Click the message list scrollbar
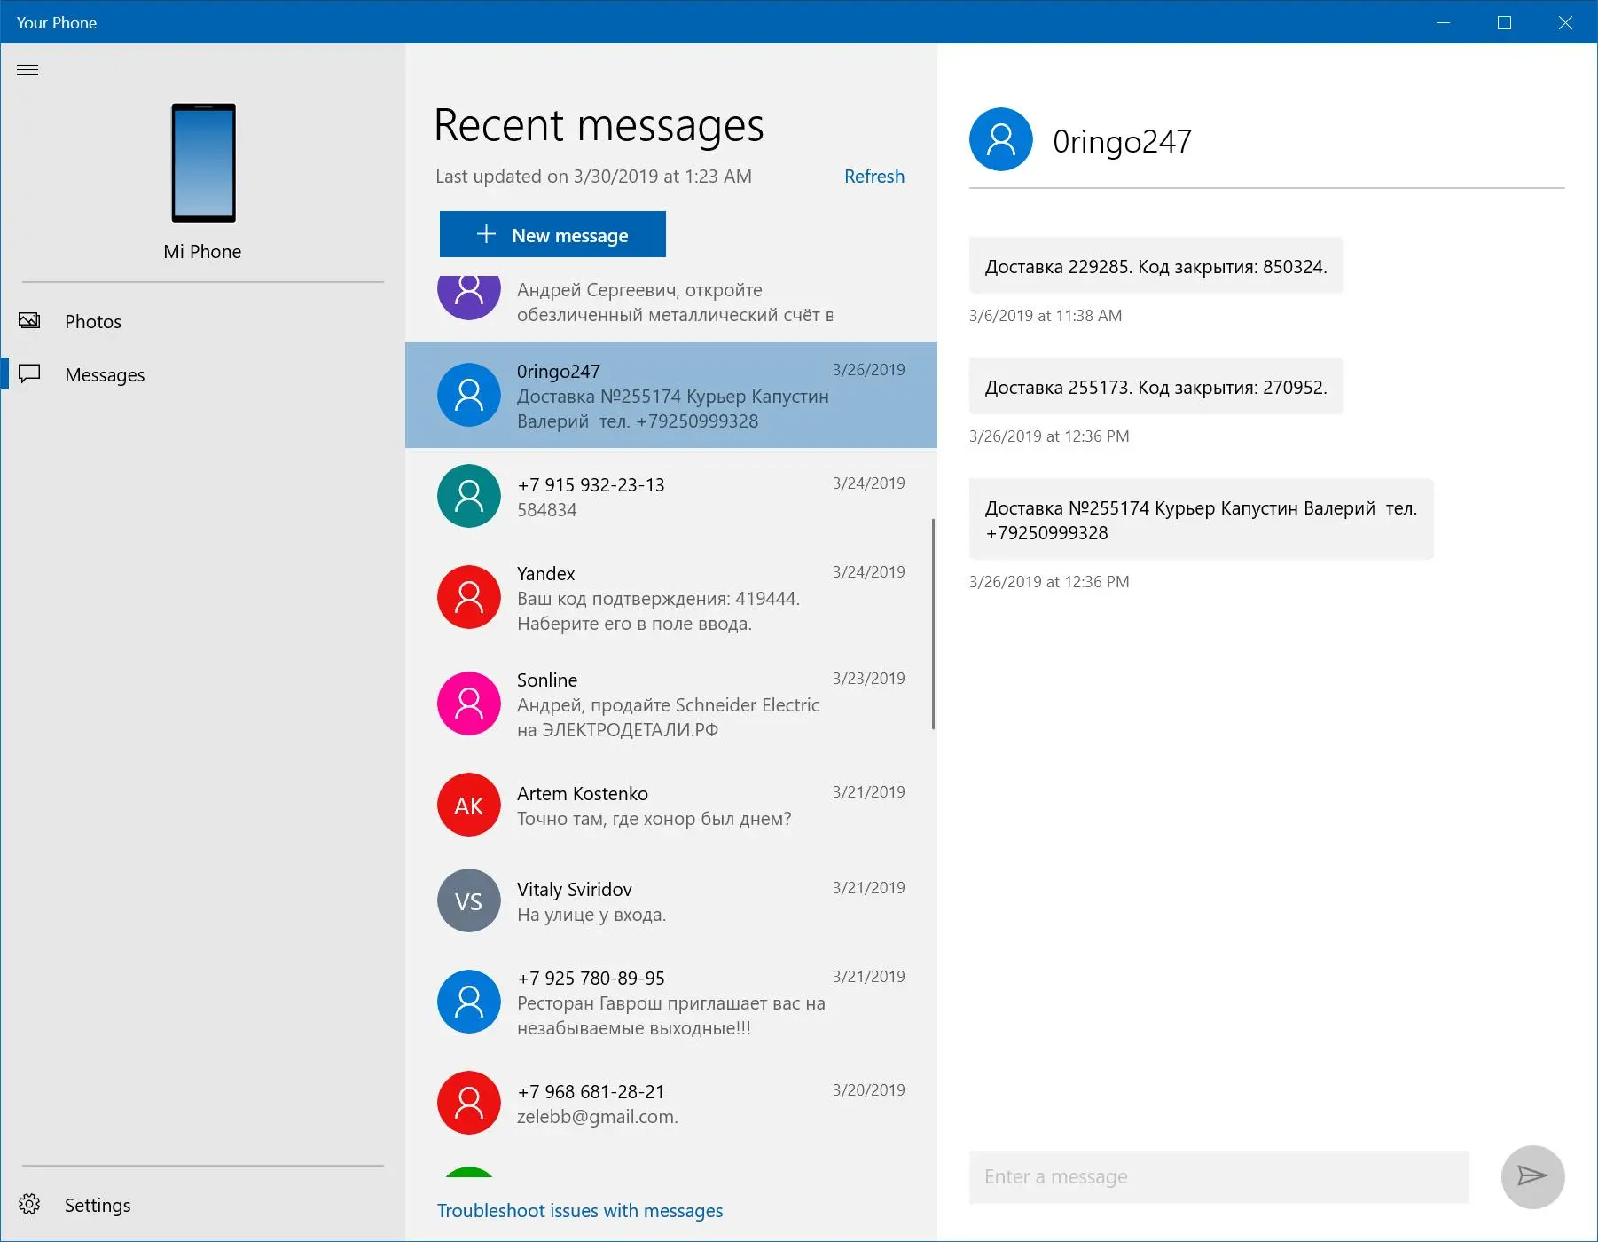Viewport: 1598px width, 1242px height. pos(933,624)
